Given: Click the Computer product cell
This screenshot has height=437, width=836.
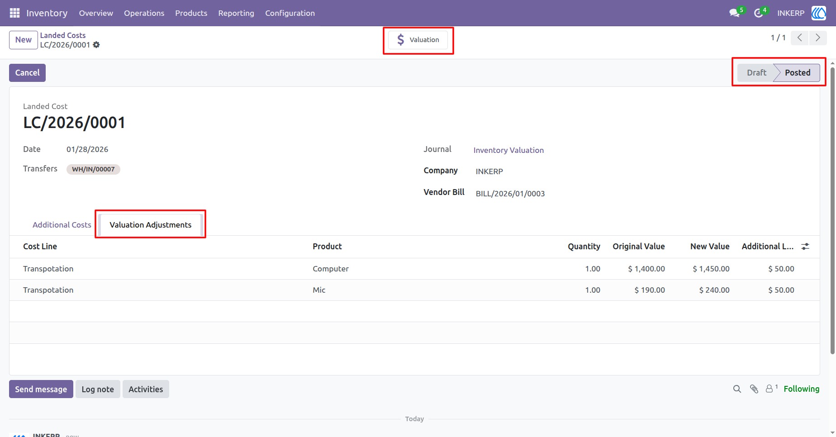Looking at the screenshot, I should click(331, 269).
